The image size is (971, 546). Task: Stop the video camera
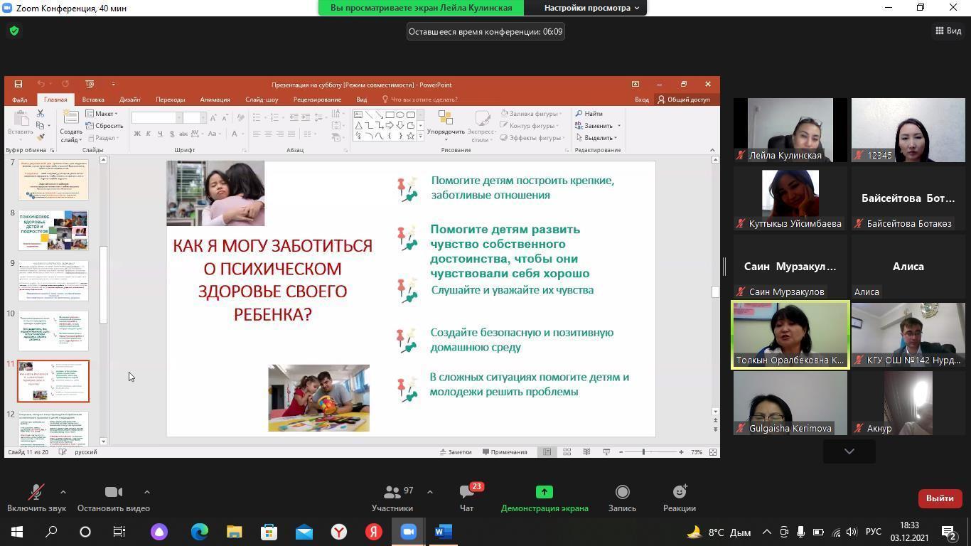click(113, 498)
